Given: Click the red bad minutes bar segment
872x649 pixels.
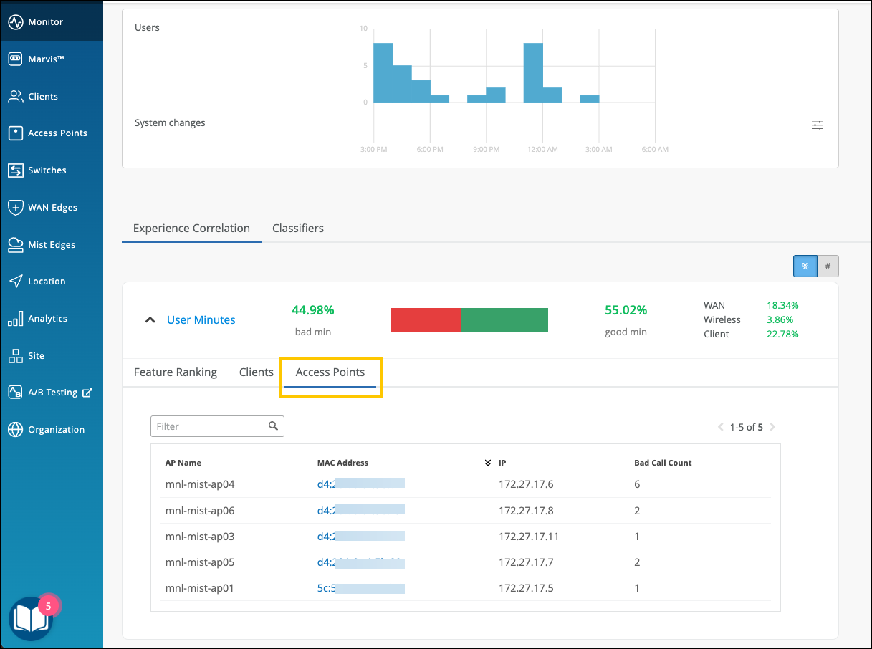Looking at the screenshot, I should coord(425,320).
